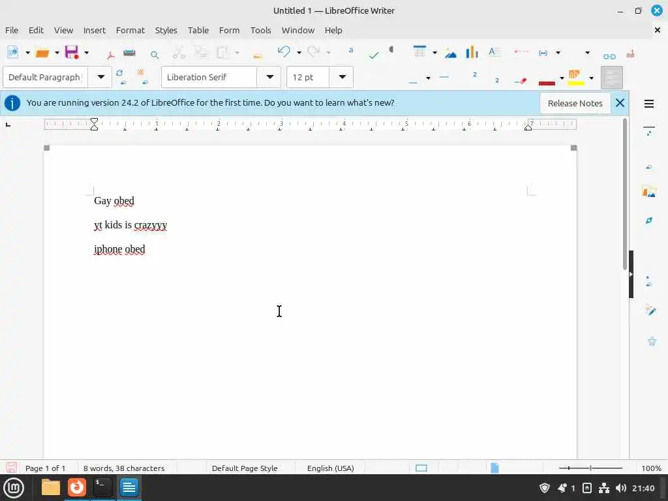
Task: Apply the yellow highlighting color
Action: tap(576, 78)
